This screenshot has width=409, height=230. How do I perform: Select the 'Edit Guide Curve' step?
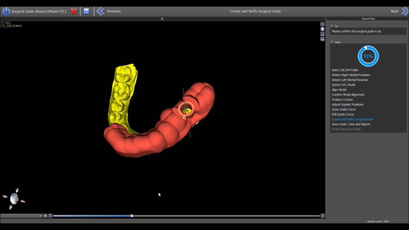coord(343,114)
